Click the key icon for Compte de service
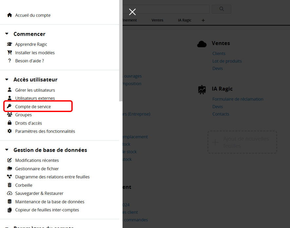This screenshot has width=290, height=228. (x=9, y=106)
